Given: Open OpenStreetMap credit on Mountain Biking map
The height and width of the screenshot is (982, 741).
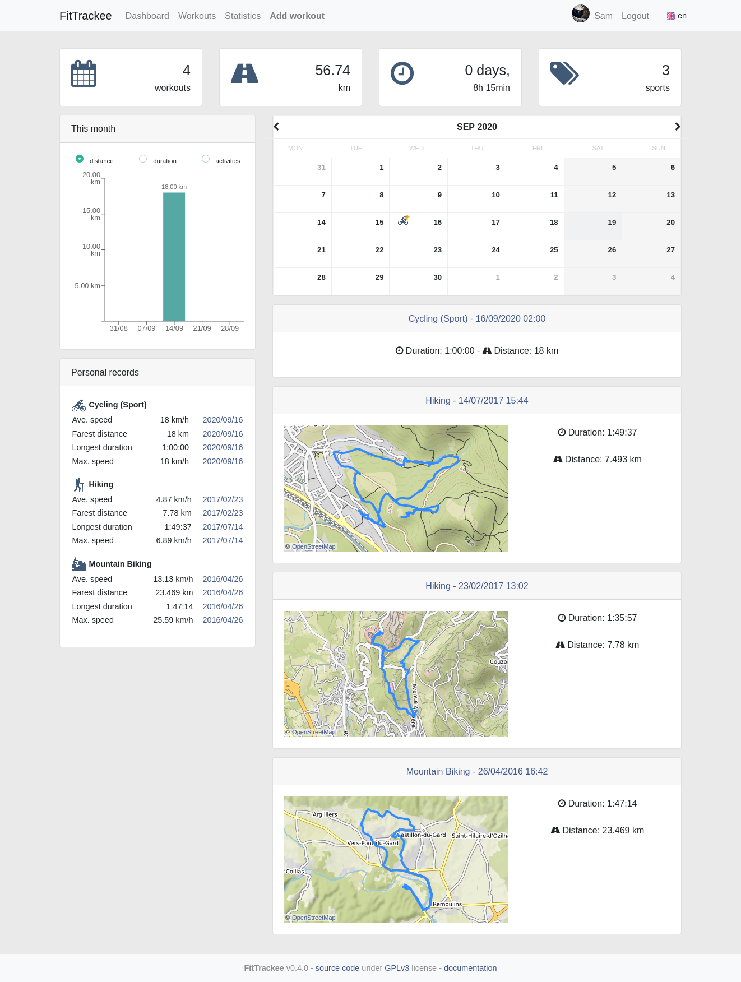Looking at the screenshot, I should [313, 918].
